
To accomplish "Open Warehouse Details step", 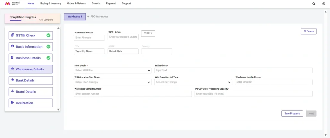I will [x=31, y=69].
